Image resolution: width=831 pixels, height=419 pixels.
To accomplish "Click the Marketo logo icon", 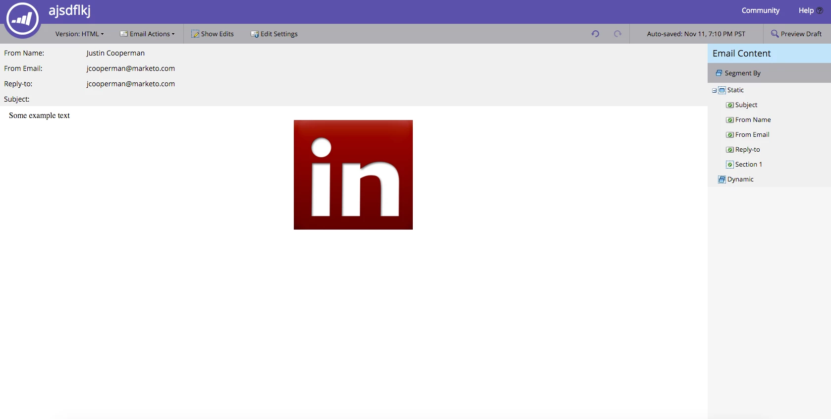I will 22,20.
